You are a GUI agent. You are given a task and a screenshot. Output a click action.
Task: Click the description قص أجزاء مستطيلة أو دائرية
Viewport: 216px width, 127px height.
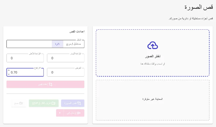tap(191, 18)
